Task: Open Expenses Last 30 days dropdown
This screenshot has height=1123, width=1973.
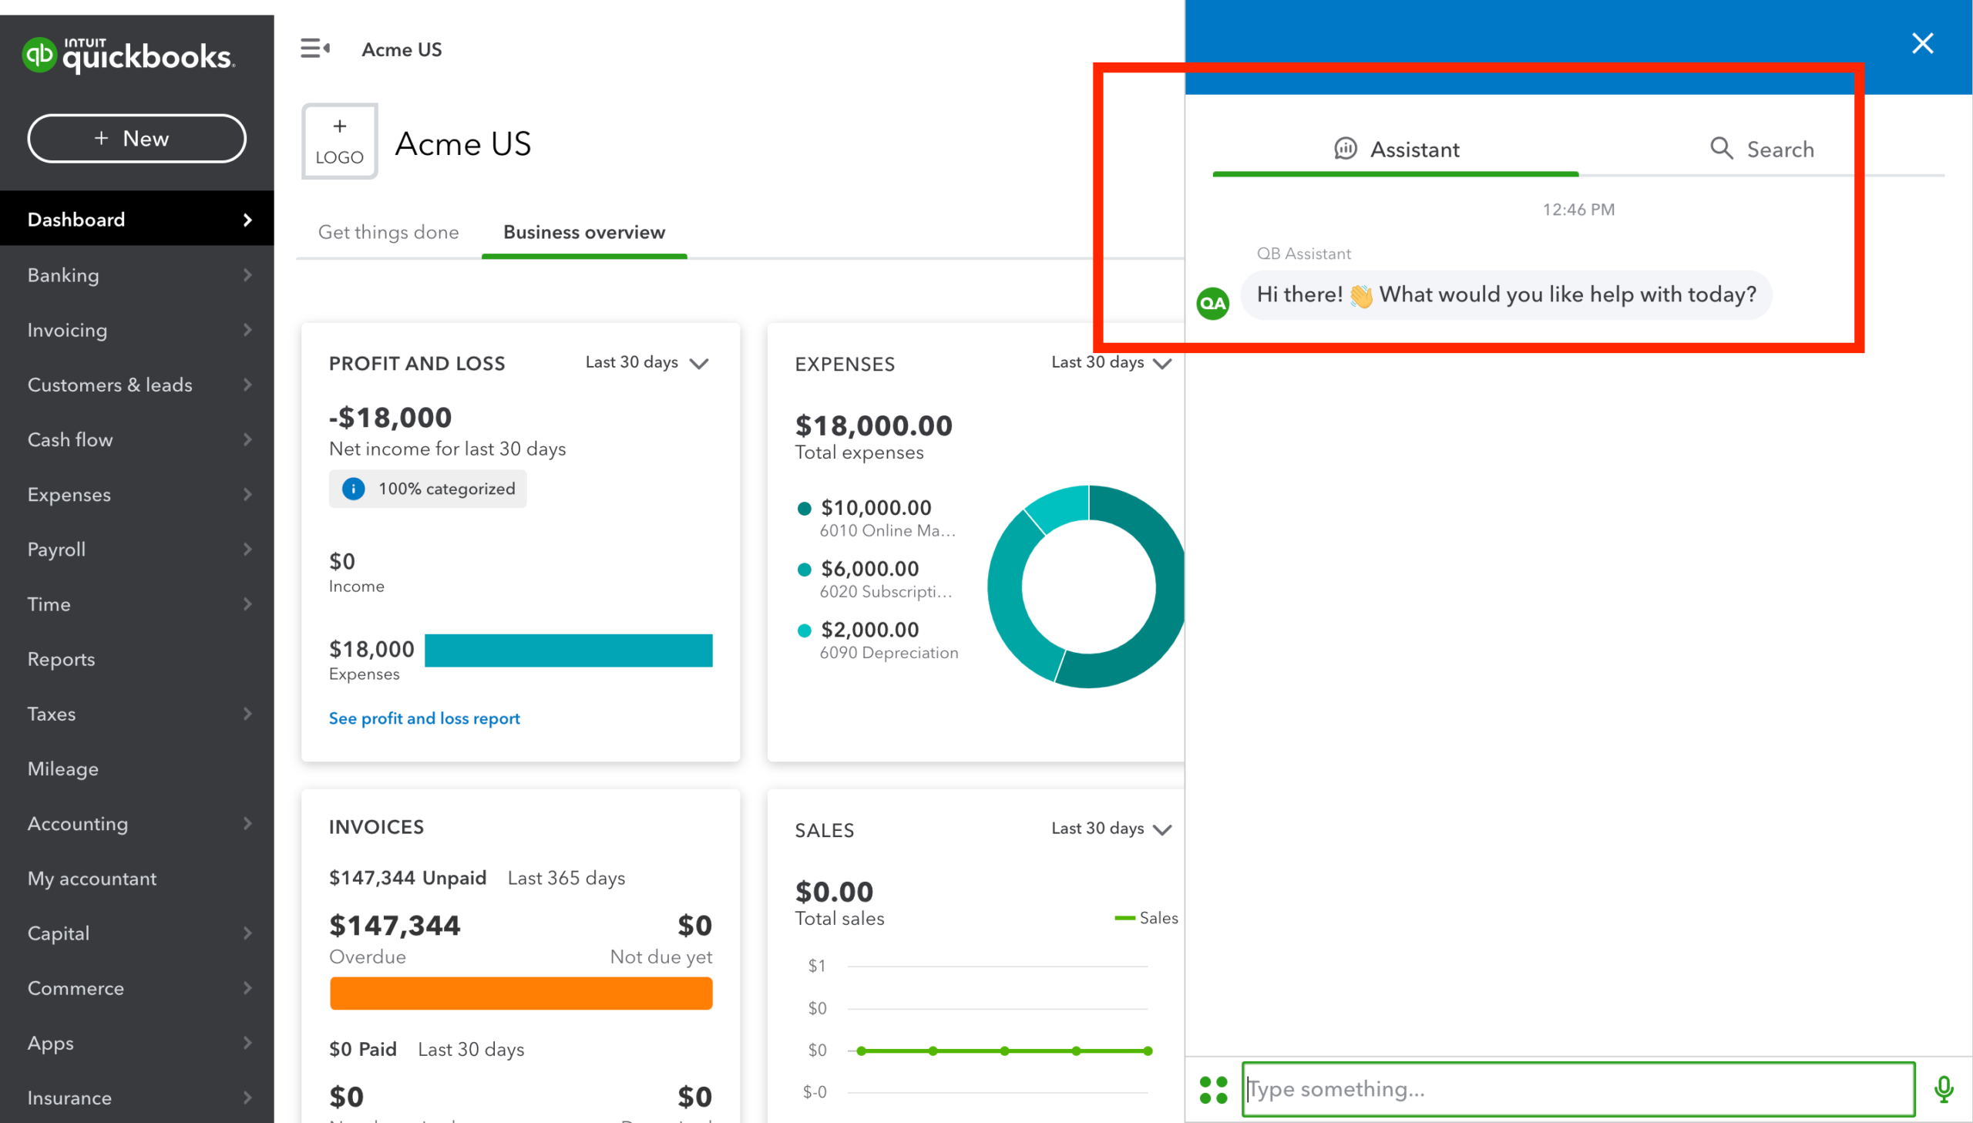Action: click(x=1111, y=362)
